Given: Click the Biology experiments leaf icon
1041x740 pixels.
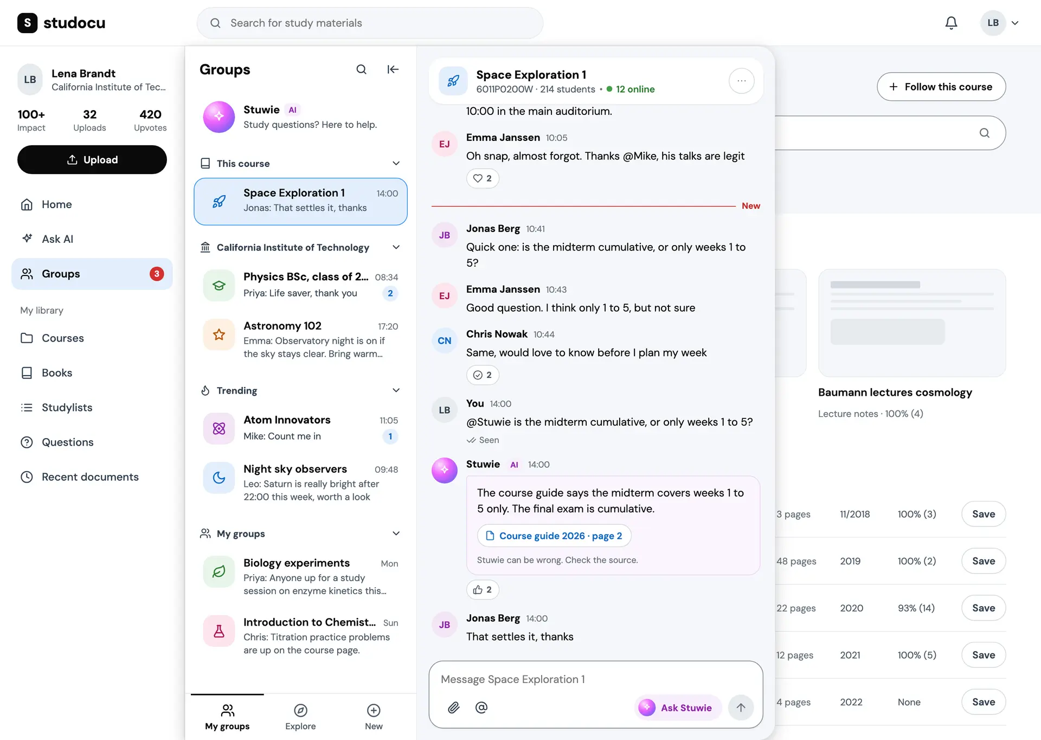Looking at the screenshot, I should 219,571.
